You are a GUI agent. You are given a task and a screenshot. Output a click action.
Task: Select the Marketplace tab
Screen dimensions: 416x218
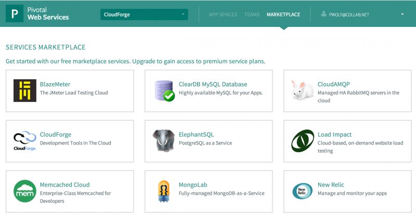pos(283,14)
